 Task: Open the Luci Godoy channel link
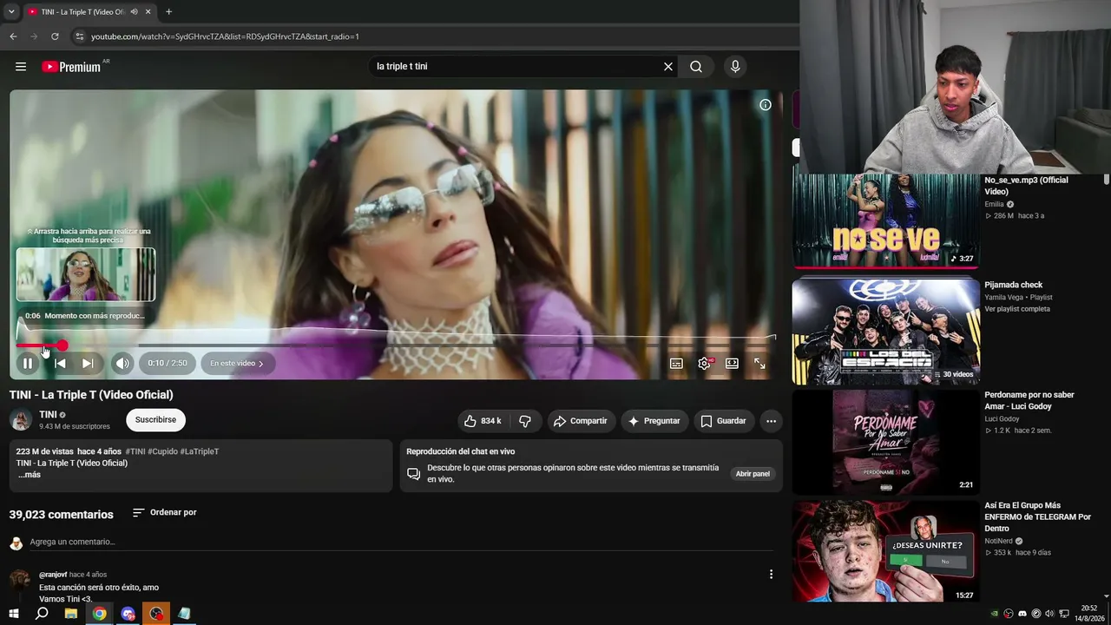tap(1002, 419)
